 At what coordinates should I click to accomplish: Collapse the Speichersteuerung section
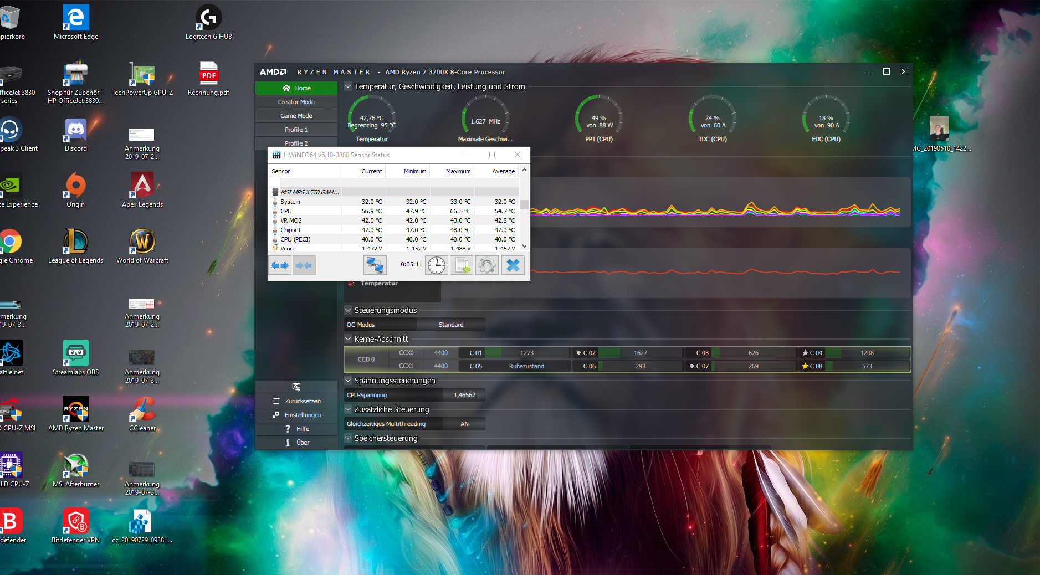[x=348, y=438]
